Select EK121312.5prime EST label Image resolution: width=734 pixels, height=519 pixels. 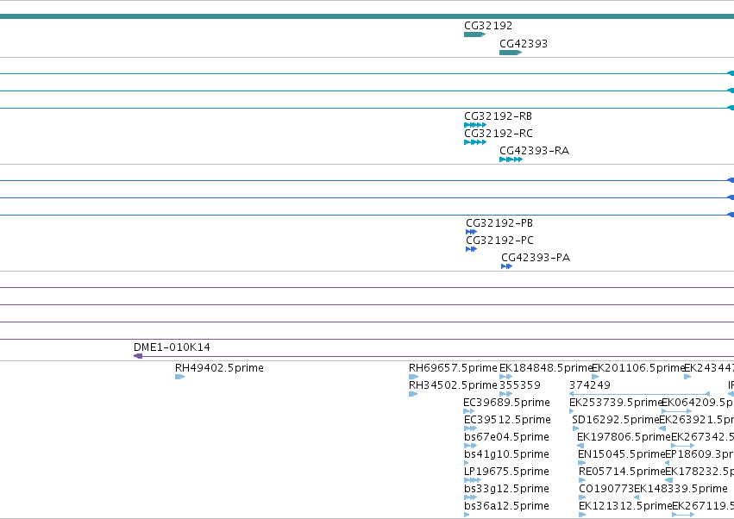pyautogui.click(x=625, y=506)
